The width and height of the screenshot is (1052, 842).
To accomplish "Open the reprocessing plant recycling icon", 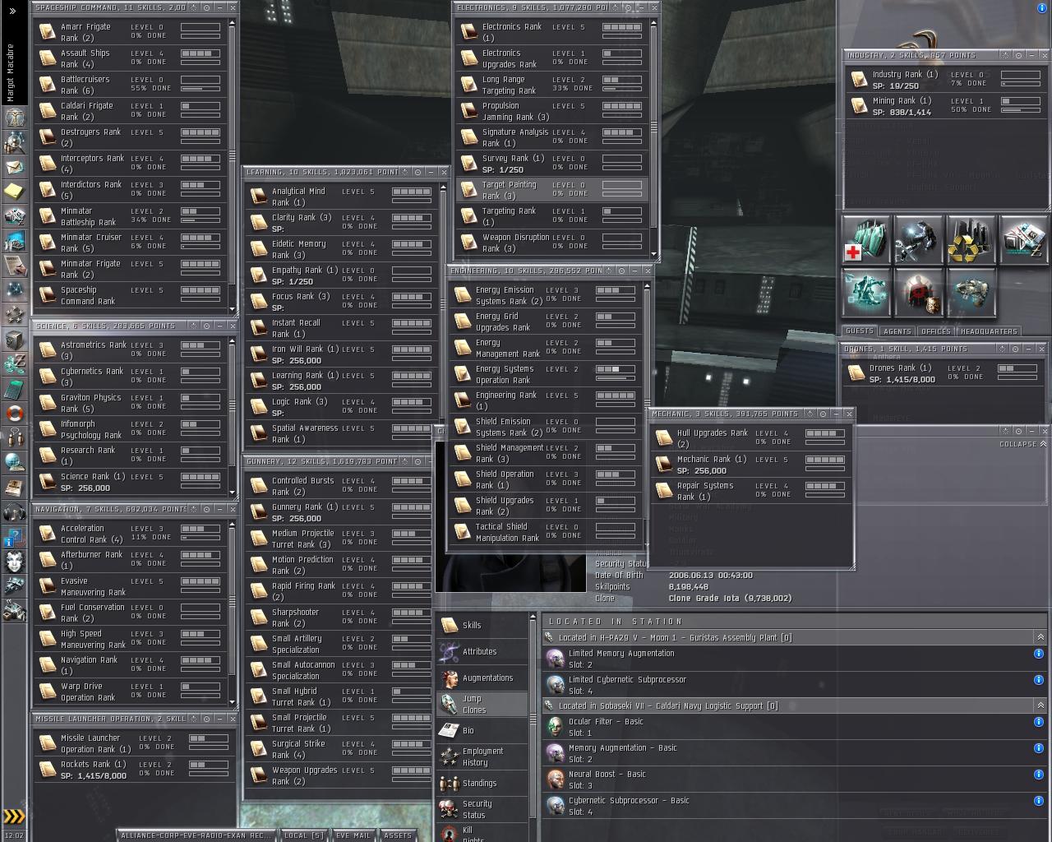I will (x=971, y=240).
